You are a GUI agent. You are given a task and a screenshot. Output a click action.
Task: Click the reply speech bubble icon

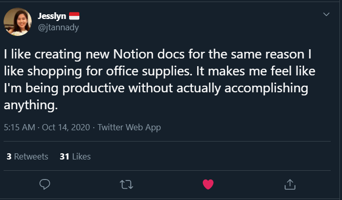point(45,184)
